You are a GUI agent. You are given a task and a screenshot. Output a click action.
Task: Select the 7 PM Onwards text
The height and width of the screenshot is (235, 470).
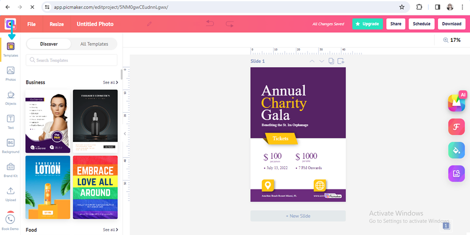308,168
